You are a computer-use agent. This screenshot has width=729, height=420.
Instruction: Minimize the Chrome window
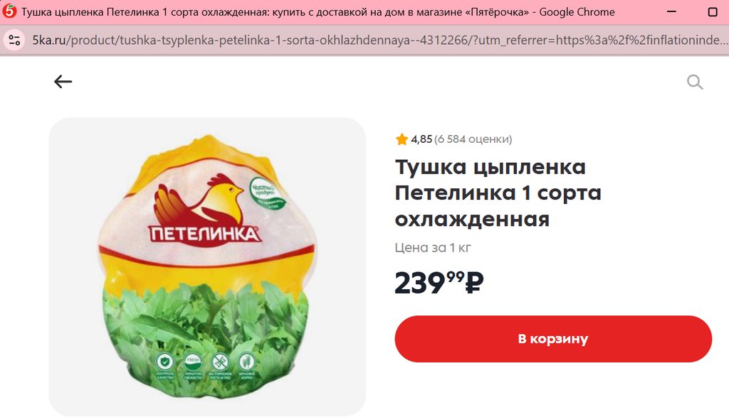[x=671, y=11]
